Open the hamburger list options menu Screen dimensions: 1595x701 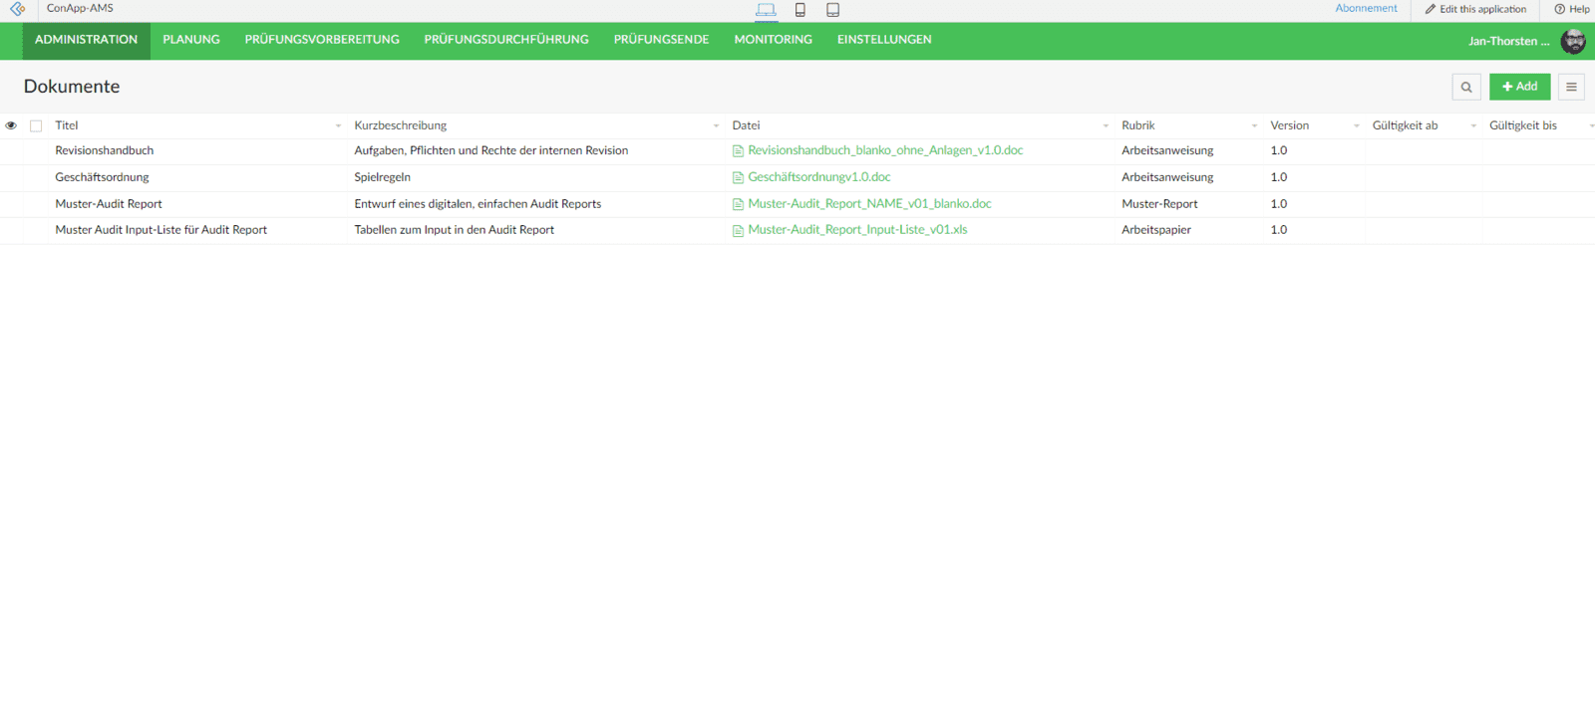pos(1571,87)
